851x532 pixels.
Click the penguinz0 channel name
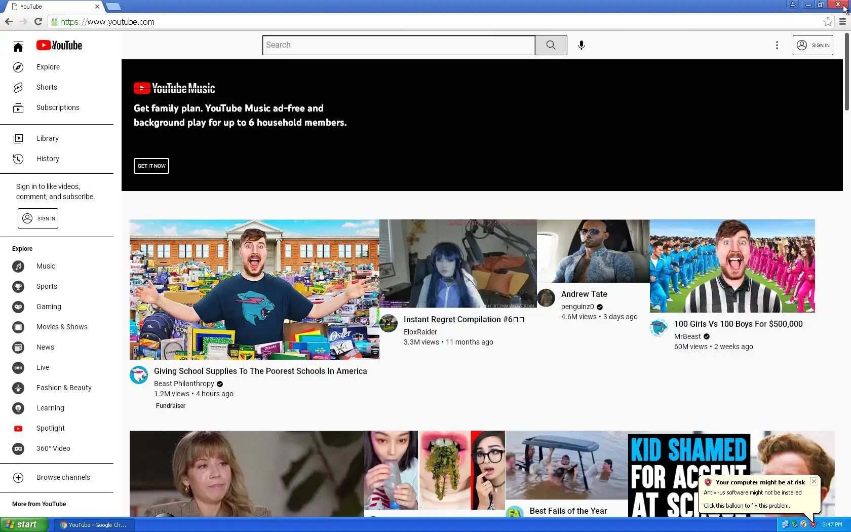pyautogui.click(x=577, y=307)
